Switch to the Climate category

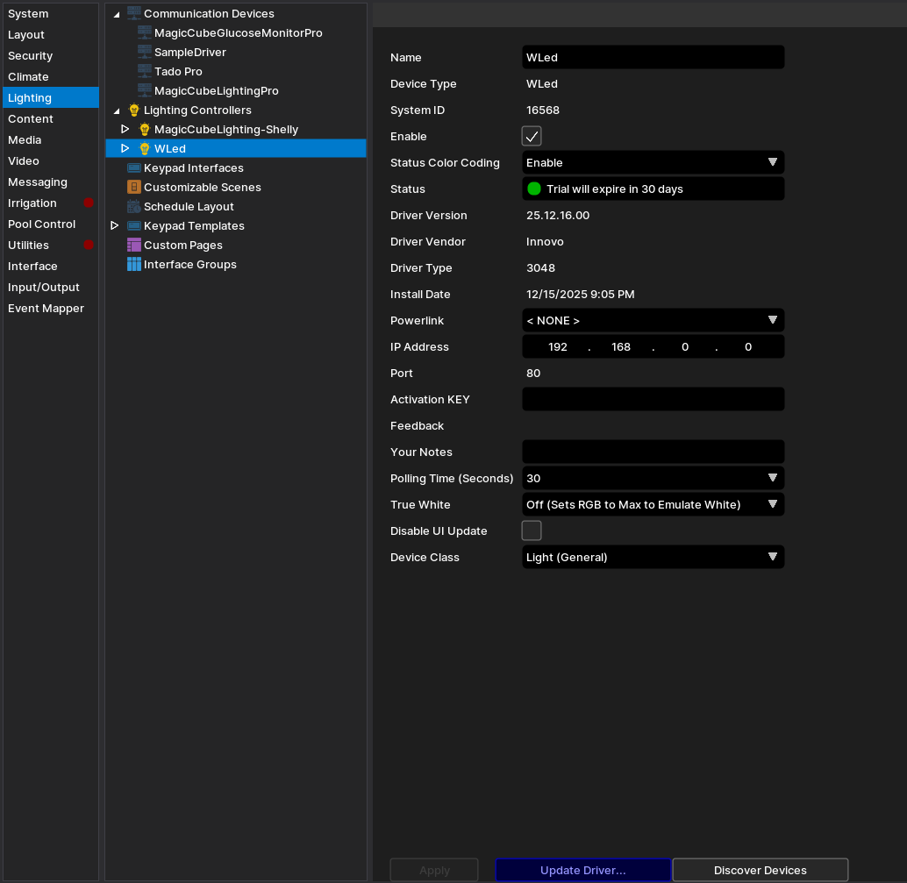tap(29, 77)
